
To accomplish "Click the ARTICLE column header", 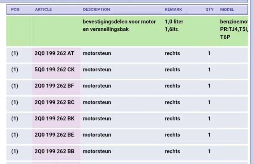I will tap(43, 9).
